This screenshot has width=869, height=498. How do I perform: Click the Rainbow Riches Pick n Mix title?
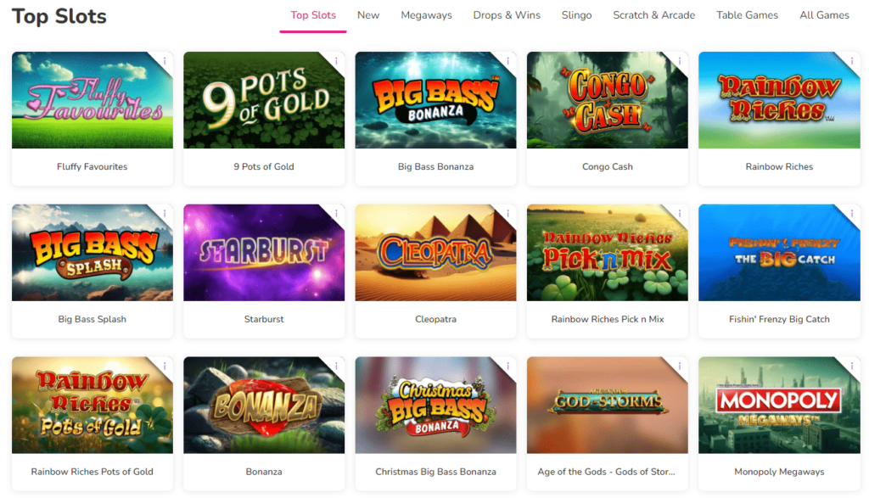click(608, 319)
